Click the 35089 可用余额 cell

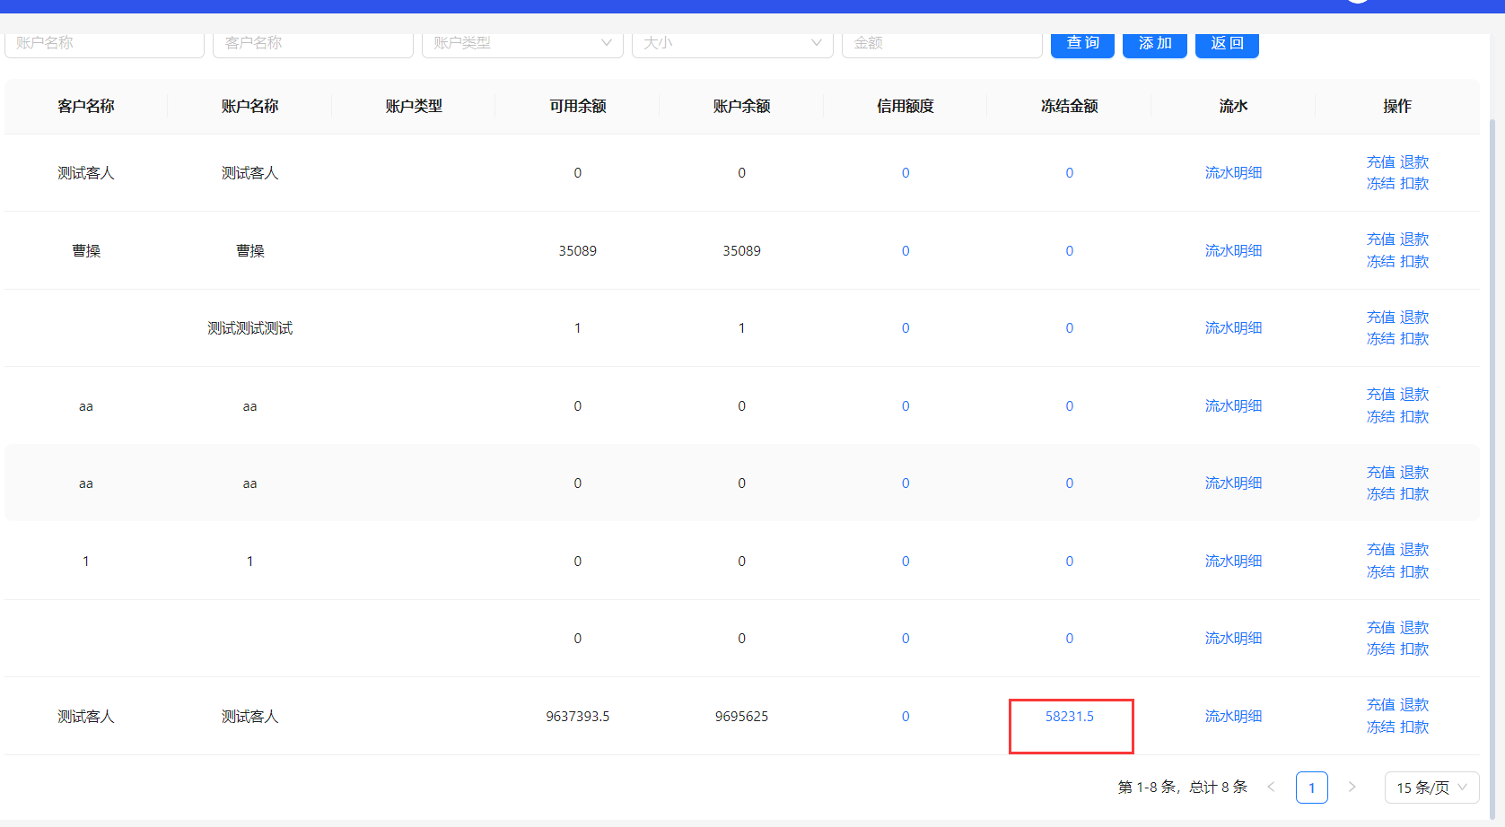tap(578, 251)
